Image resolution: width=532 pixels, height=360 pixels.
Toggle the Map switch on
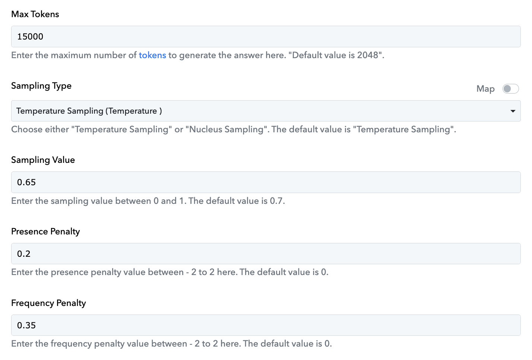coord(510,89)
